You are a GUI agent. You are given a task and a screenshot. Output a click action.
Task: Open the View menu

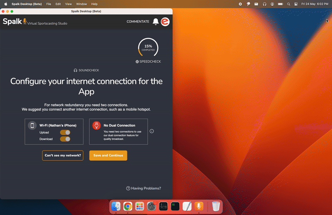(68, 4)
